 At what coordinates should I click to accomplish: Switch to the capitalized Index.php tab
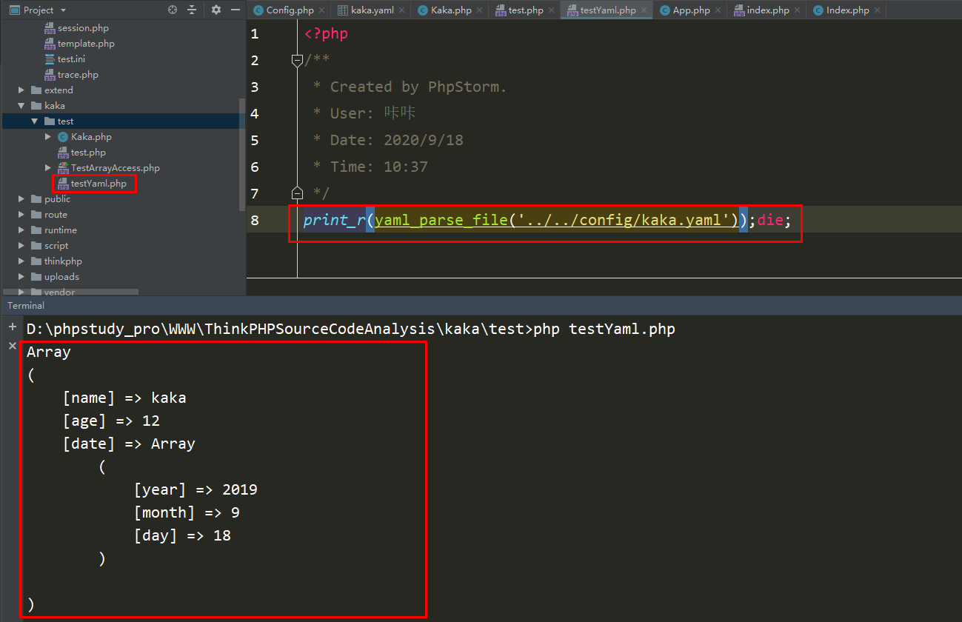[x=841, y=10]
